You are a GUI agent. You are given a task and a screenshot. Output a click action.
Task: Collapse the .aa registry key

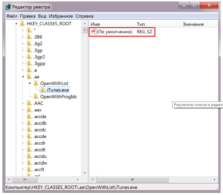click(23, 77)
